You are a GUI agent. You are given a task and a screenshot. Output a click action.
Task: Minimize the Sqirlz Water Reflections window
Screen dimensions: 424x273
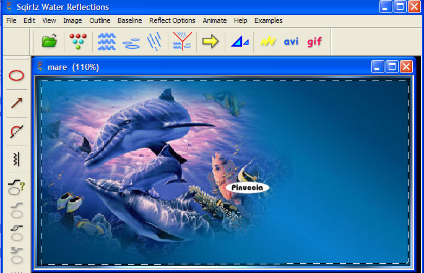(386, 6)
